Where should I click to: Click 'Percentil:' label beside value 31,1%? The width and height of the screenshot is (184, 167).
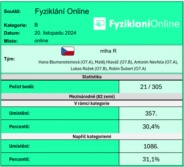coord(19,159)
